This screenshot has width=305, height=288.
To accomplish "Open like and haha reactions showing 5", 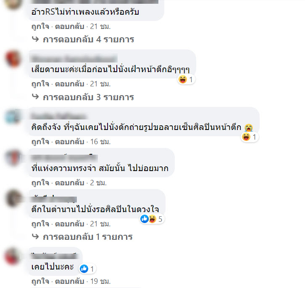I will point(152,219).
